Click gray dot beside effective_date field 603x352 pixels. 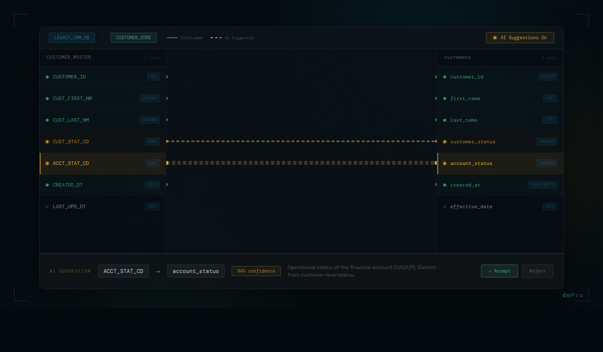(x=445, y=207)
